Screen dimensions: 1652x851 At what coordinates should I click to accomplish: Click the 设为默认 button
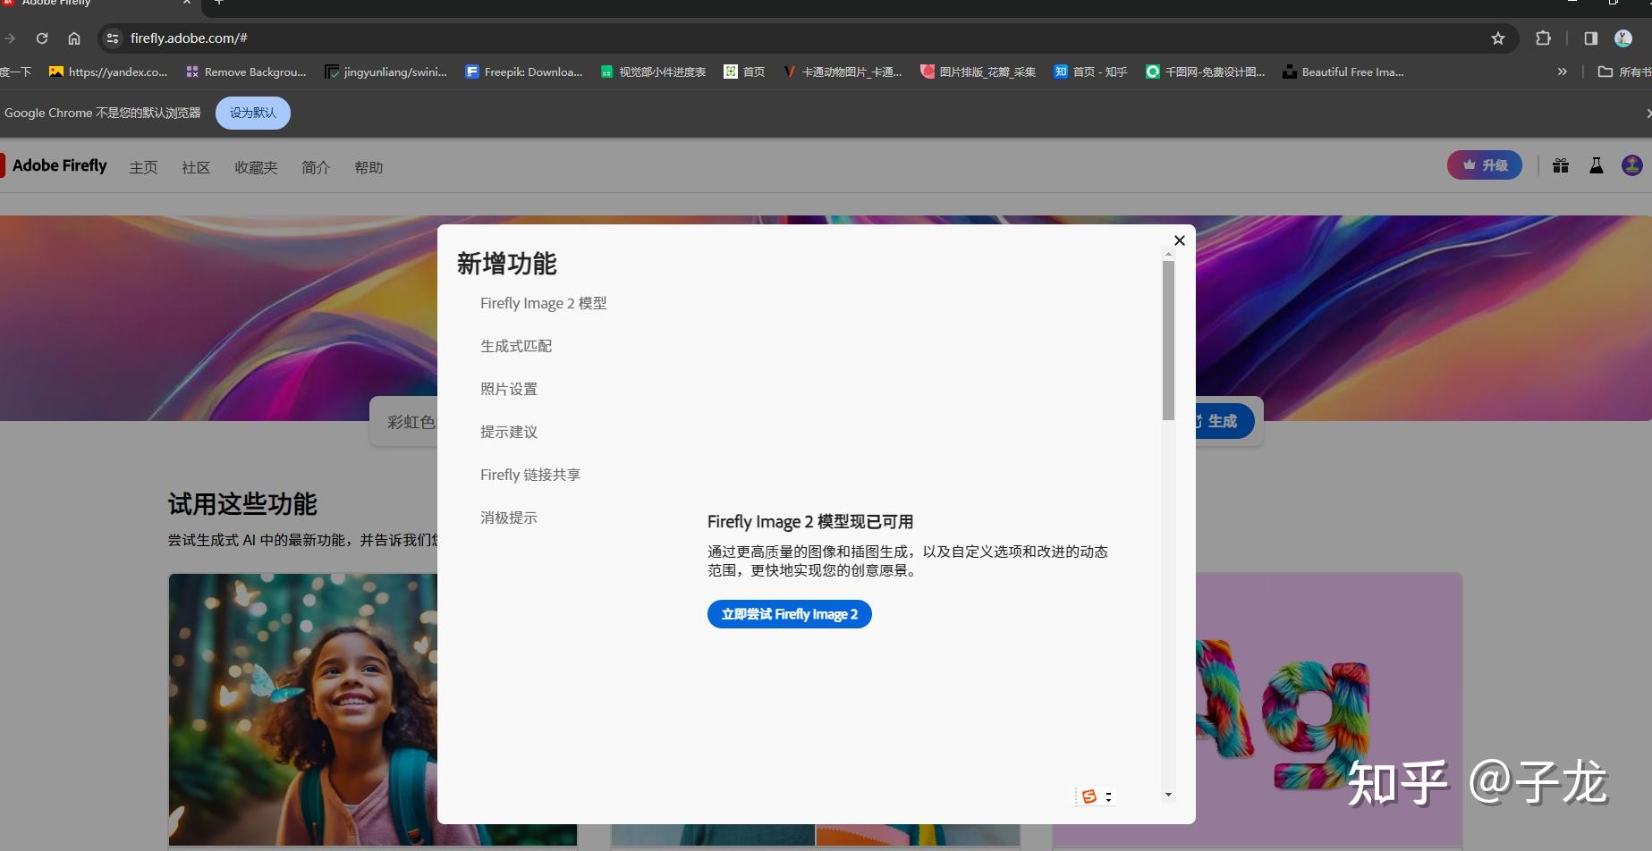click(x=252, y=113)
